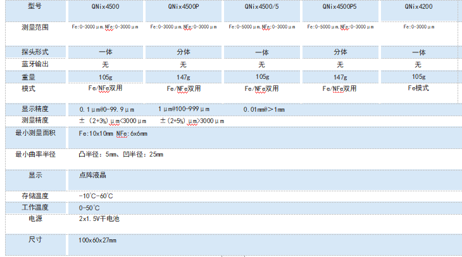This screenshot has height=257, width=462.
Task: Click the QNix4500/5 column header
Action: tap(261, 6)
